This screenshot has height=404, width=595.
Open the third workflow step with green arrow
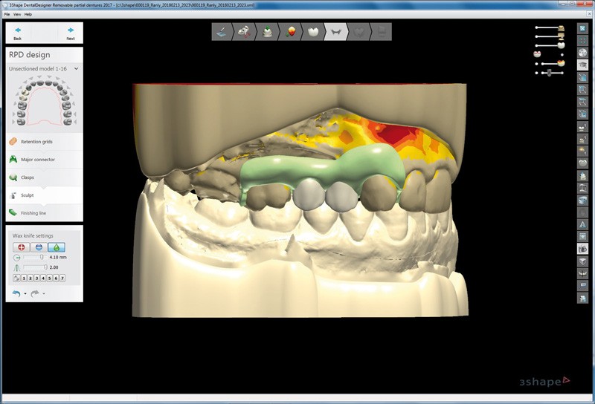(x=268, y=32)
